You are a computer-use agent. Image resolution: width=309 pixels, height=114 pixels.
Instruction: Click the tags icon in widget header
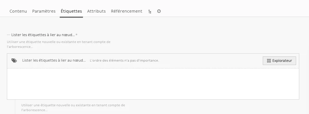(14, 60)
